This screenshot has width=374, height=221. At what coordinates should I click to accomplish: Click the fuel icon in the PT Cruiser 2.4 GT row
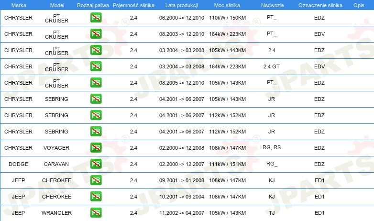[x=96, y=66]
